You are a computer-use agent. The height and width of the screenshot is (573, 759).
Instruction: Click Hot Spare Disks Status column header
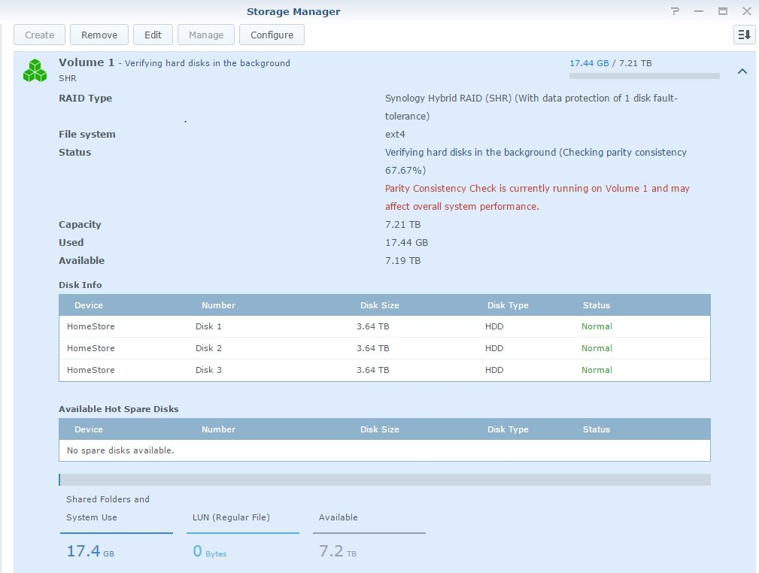coord(597,429)
